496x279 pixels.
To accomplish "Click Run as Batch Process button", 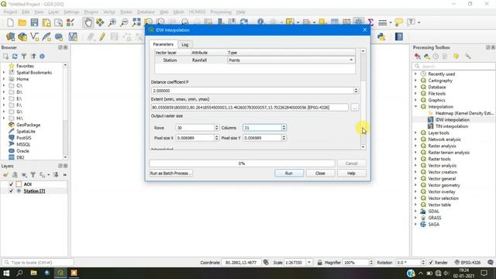I will [170, 174].
